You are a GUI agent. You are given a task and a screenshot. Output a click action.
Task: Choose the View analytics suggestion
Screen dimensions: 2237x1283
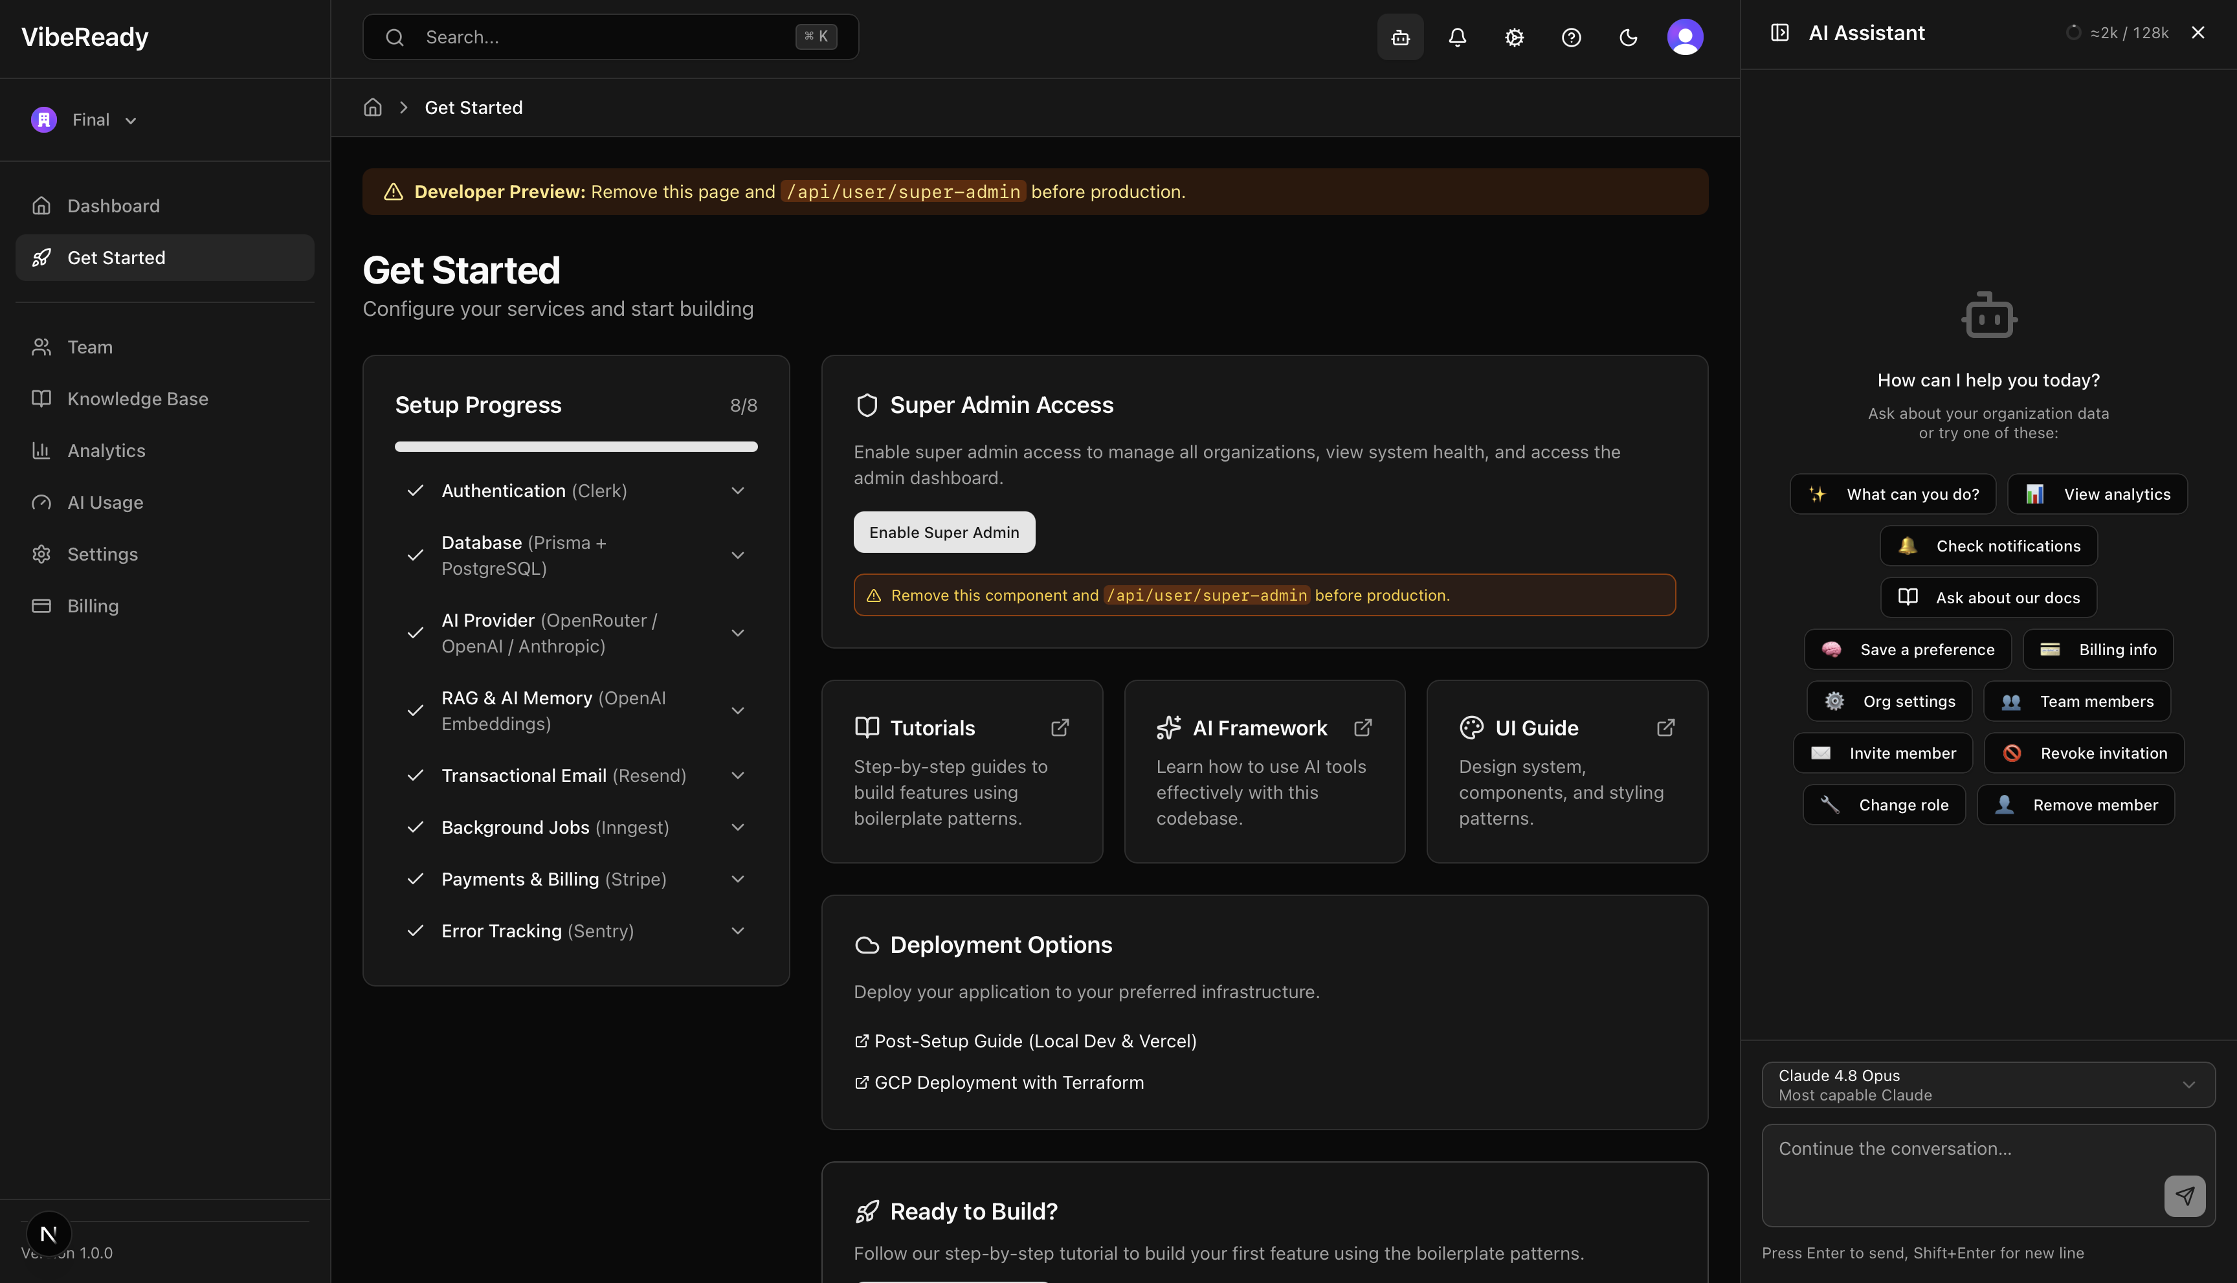[x=2097, y=495]
